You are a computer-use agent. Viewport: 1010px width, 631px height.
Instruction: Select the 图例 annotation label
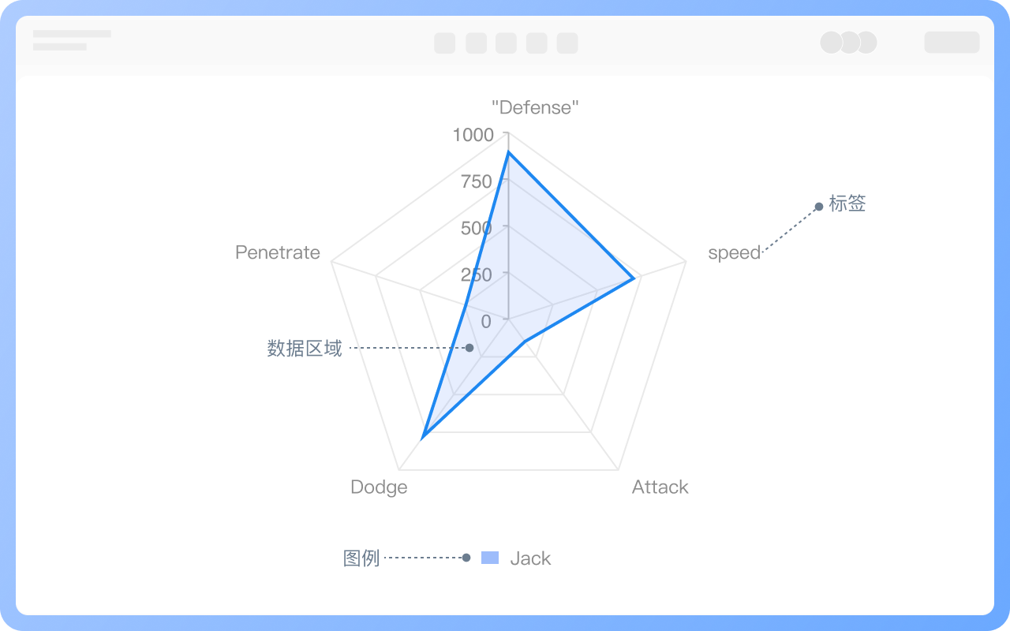click(x=361, y=558)
